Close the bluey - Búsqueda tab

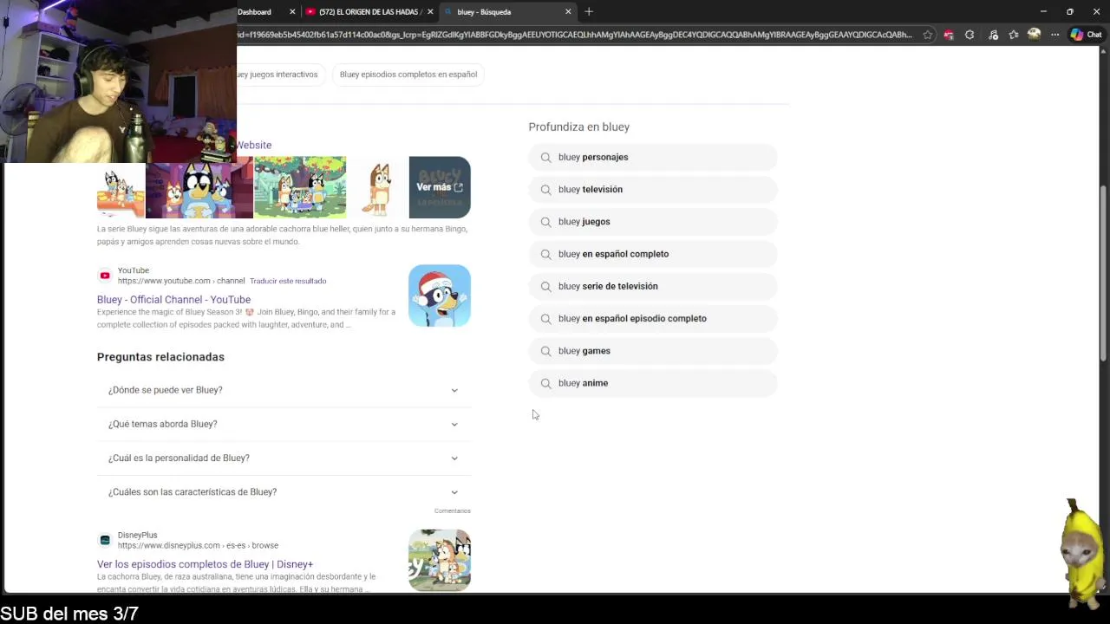click(568, 11)
